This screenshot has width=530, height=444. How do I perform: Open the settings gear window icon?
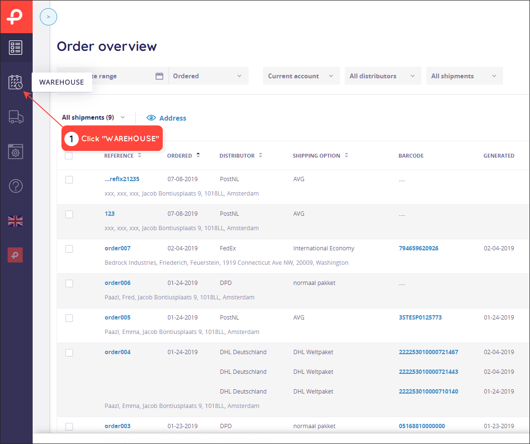point(15,152)
